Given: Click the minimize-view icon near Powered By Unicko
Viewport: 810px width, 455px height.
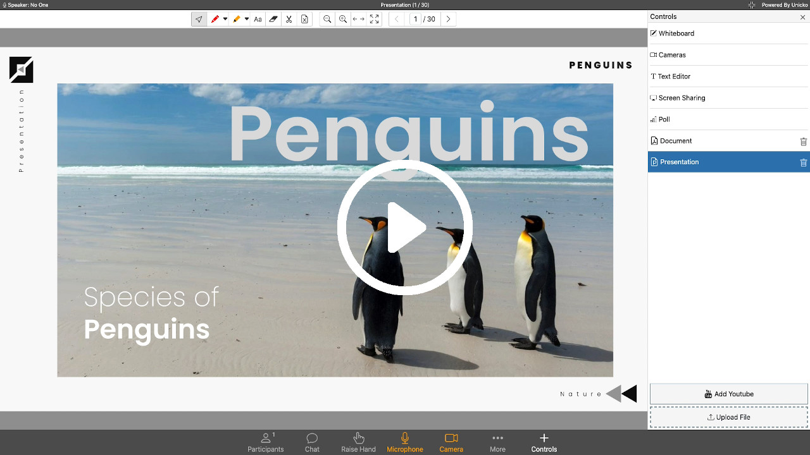Looking at the screenshot, I should tap(752, 5).
